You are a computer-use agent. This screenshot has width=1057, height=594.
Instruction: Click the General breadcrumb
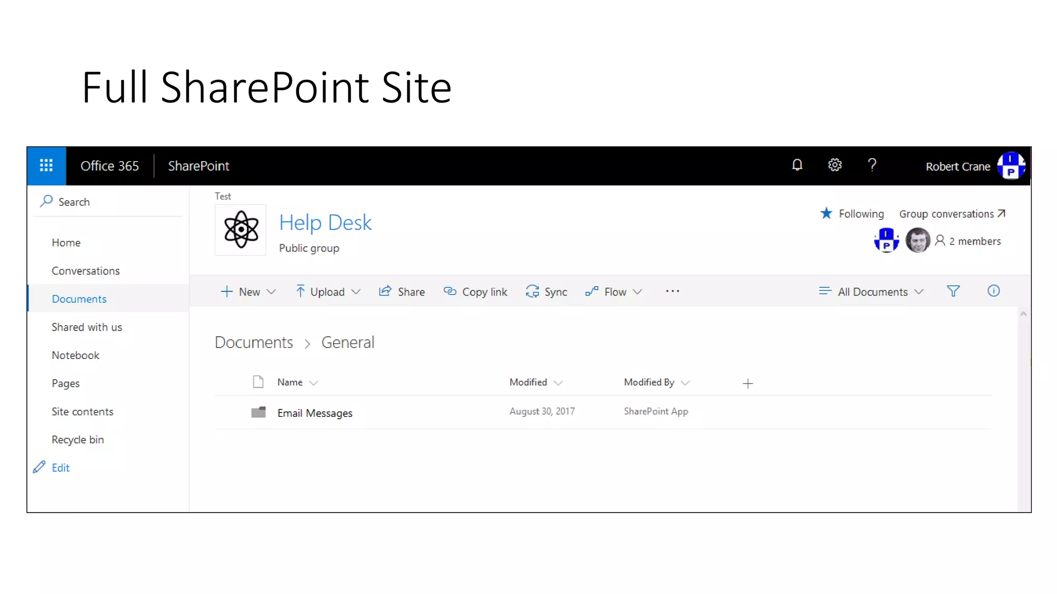tap(348, 342)
